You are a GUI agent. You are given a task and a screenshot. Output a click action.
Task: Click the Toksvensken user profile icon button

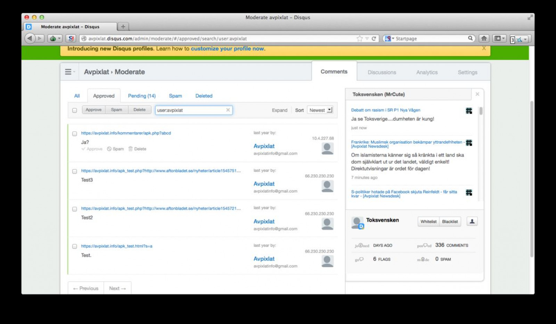point(472,221)
